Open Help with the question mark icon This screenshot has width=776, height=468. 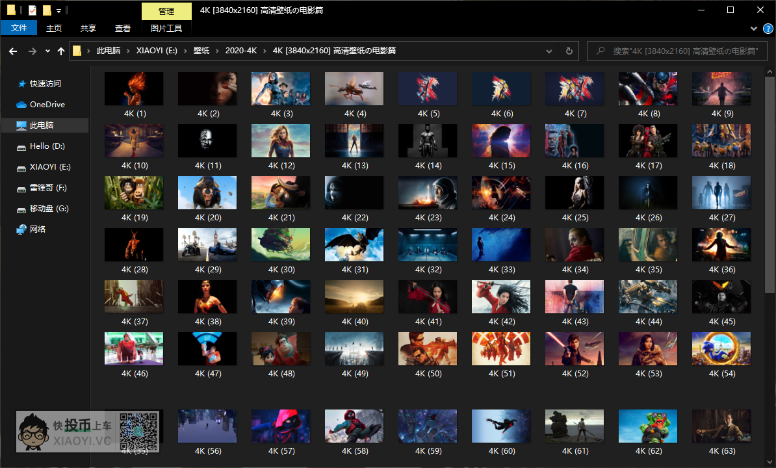(768, 29)
